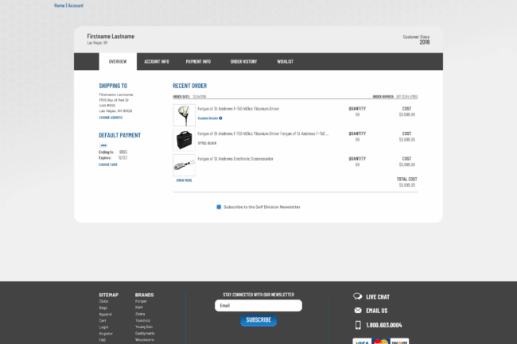Click the Mastercard logo in the footer
The height and width of the screenshot is (344, 517).
click(x=381, y=342)
